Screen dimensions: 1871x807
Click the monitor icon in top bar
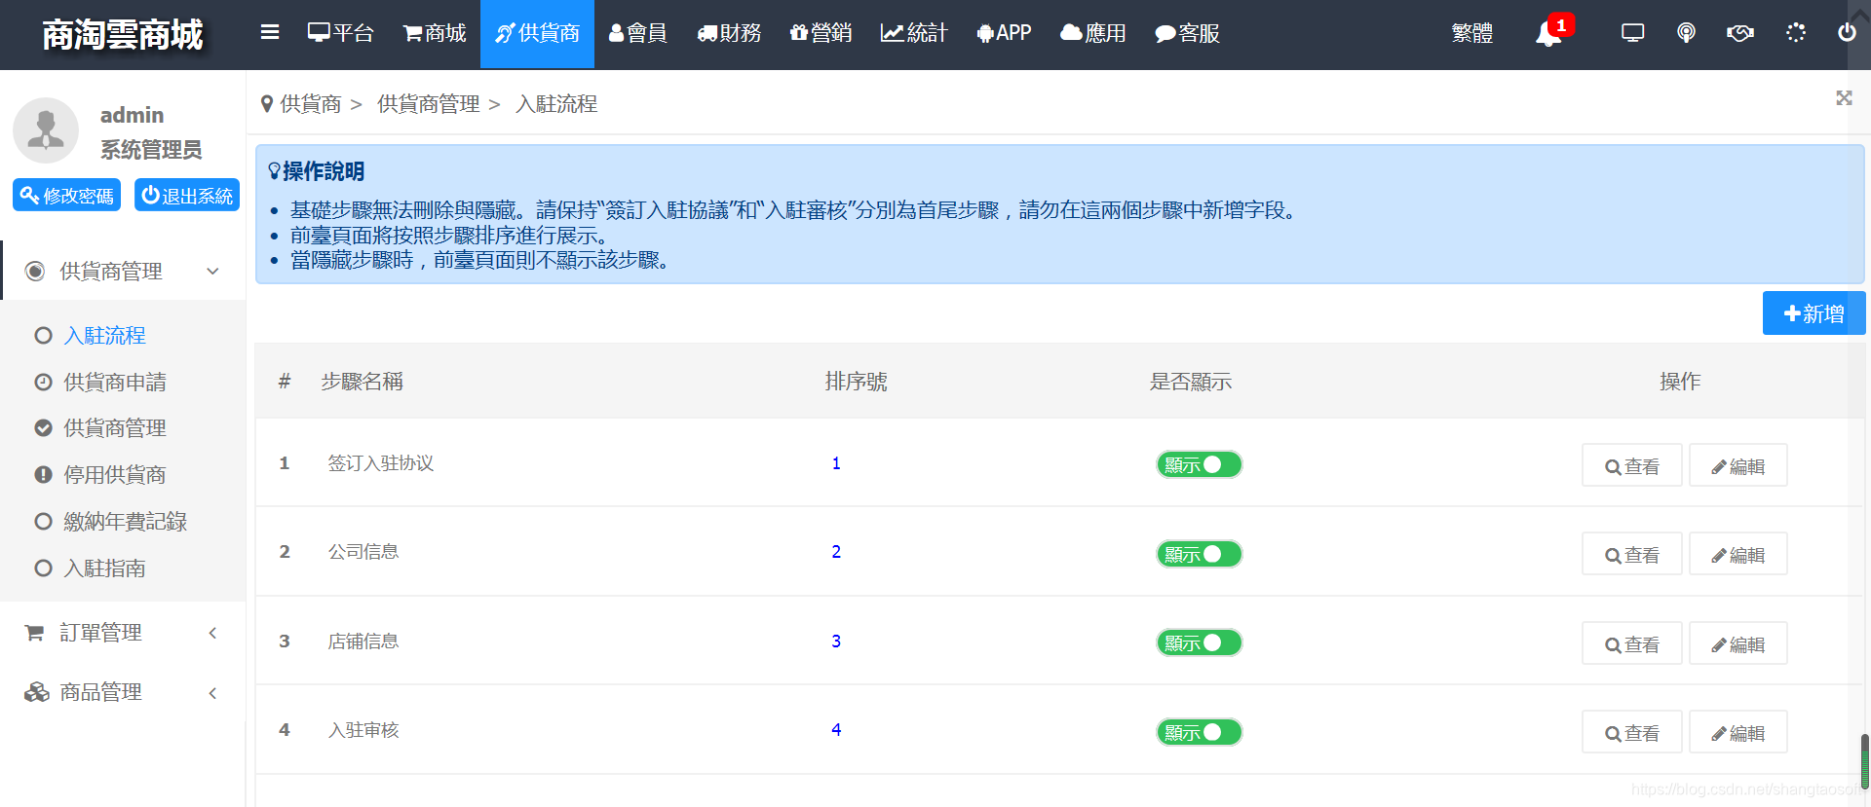pos(1632,32)
